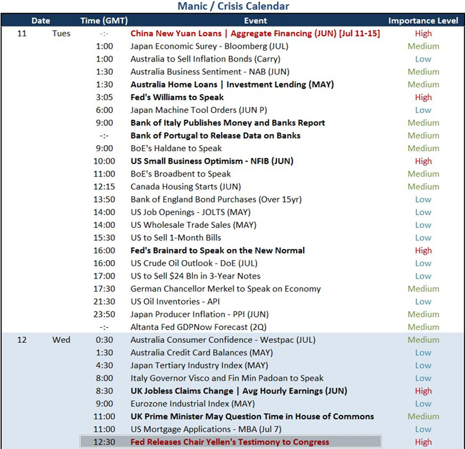Click 'Fed Releases Chair Yellen's Testimony to Congress'
Viewport: 465px width, 449px height.
(x=230, y=442)
